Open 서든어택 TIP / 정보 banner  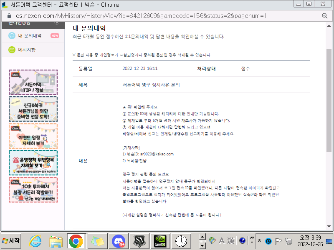[33, 82]
